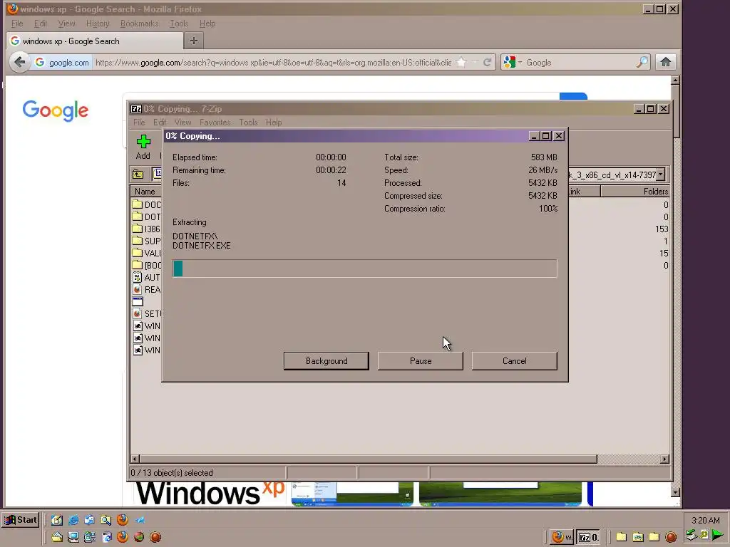Click My Computer icon in lower quick launch
730x547 pixels.
73,537
